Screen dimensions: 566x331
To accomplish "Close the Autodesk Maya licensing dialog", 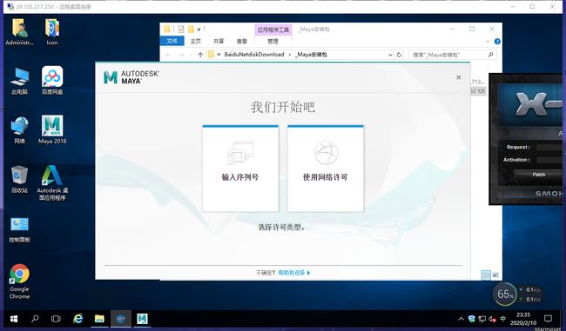I will click(x=458, y=77).
